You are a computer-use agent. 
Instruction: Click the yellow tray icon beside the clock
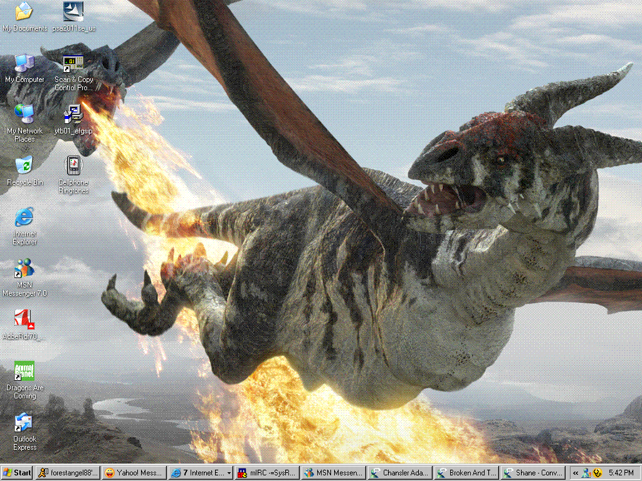pyautogui.click(x=597, y=473)
